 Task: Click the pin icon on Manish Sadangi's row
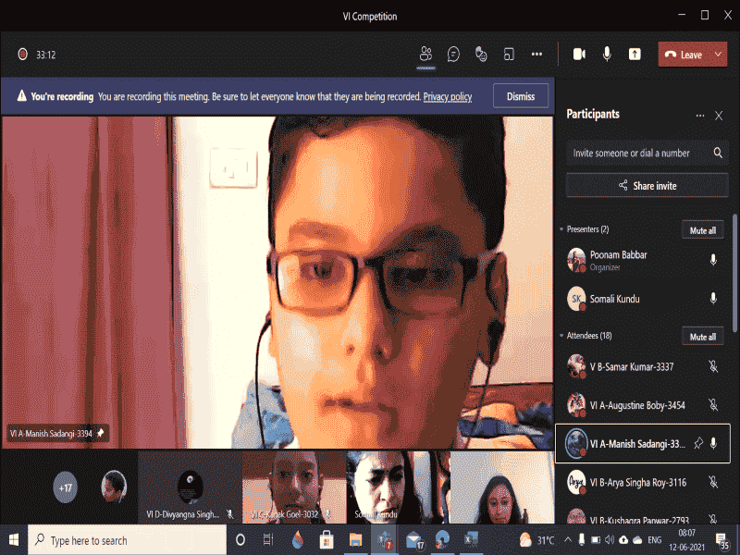698,444
